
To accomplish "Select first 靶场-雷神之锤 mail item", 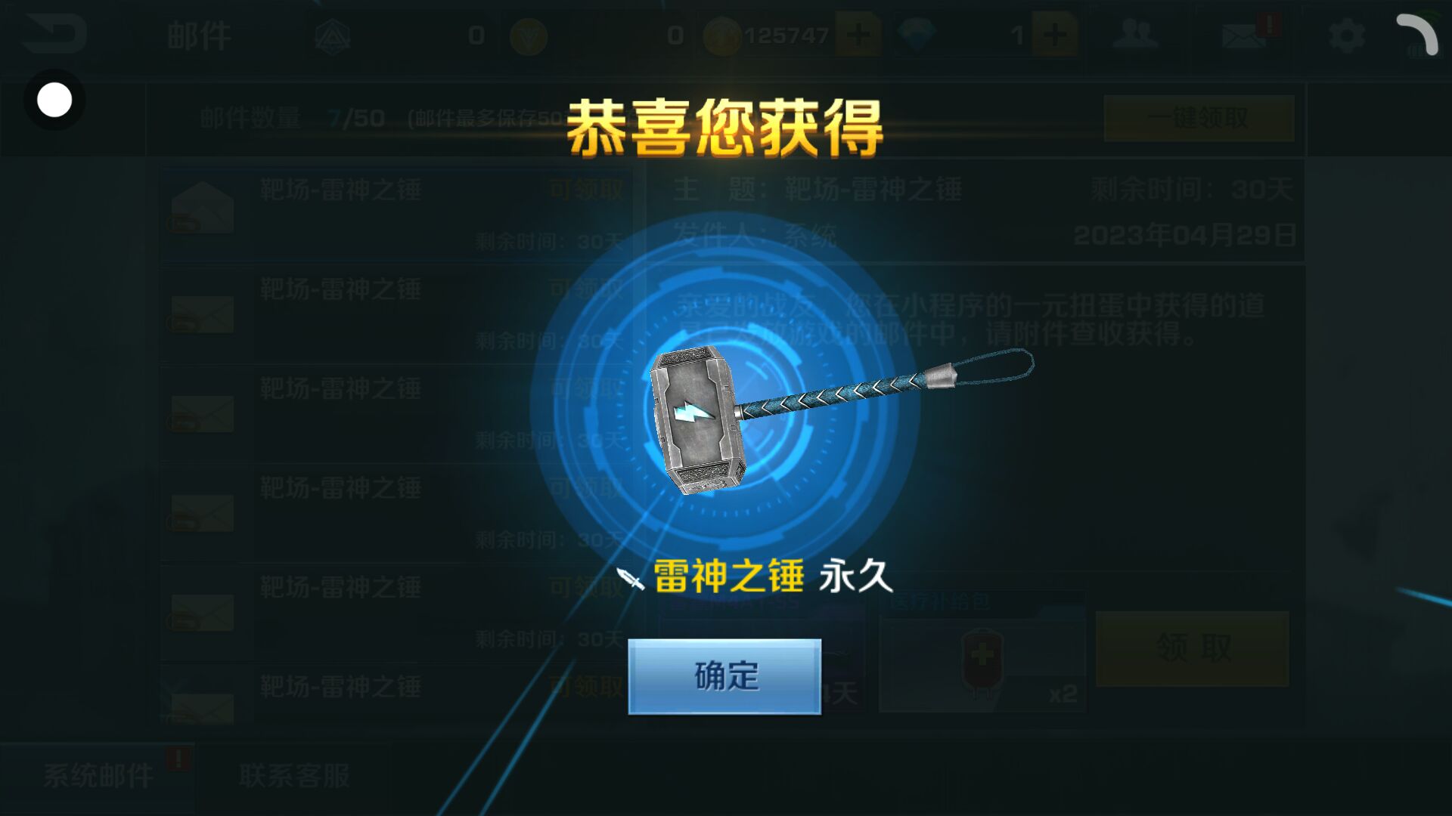I will [x=394, y=214].
